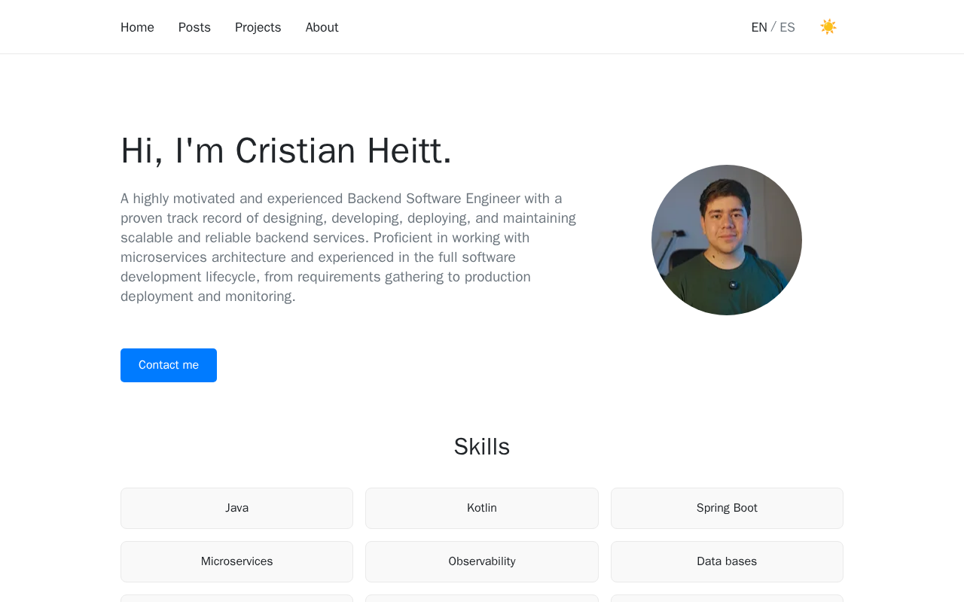Click the slash between EN and ES
964x602 pixels.
pyautogui.click(x=773, y=28)
